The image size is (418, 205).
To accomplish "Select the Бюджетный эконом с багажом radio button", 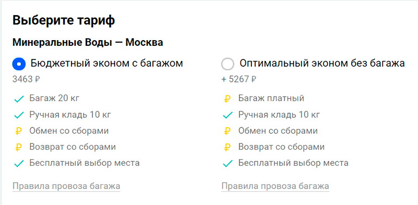I will (19, 64).
